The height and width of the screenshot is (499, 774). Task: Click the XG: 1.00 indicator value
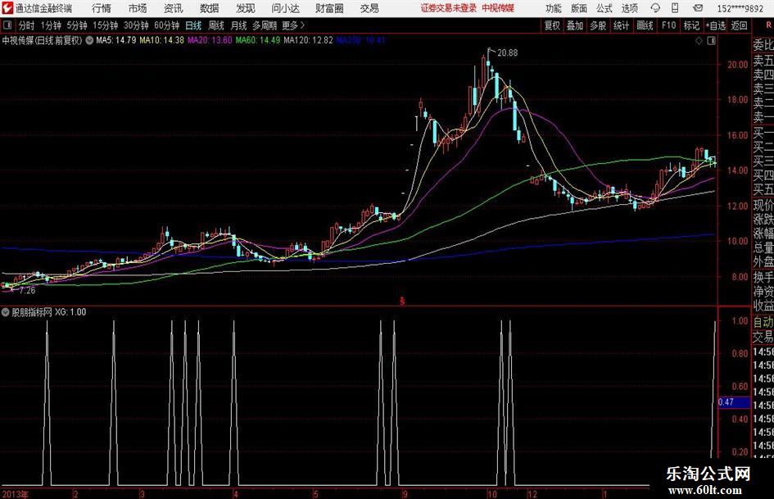tap(70, 312)
